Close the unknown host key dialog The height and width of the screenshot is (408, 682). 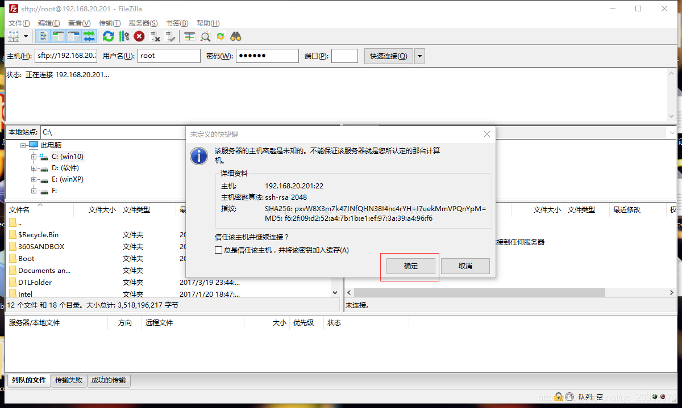[487, 134]
